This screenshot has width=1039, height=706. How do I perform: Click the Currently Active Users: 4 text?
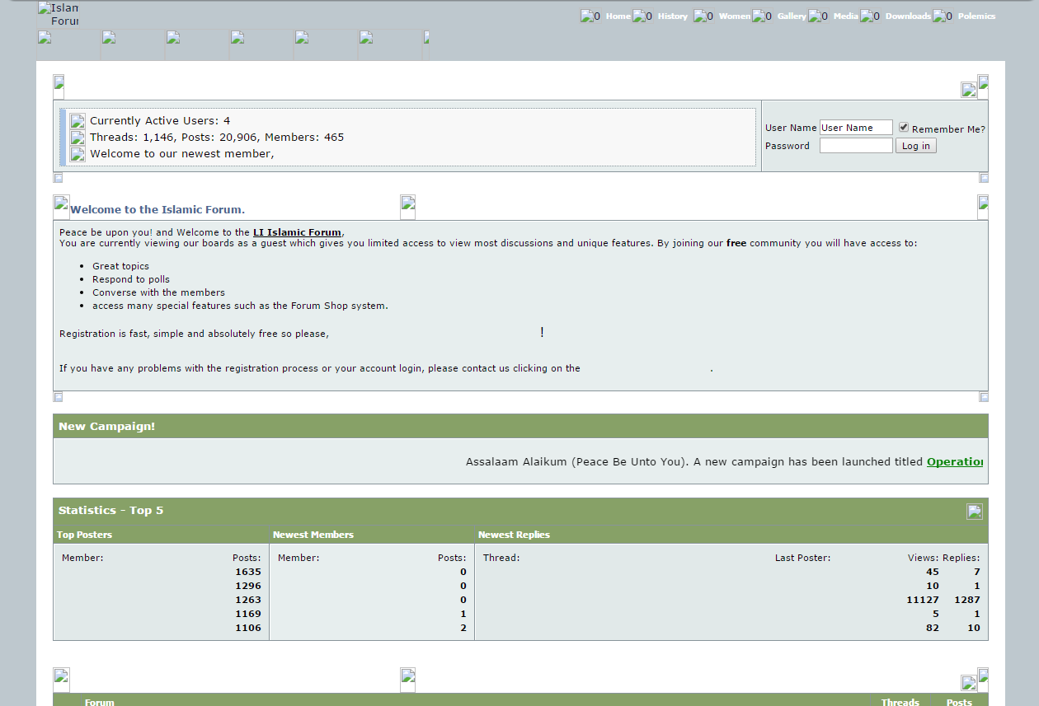click(x=160, y=121)
